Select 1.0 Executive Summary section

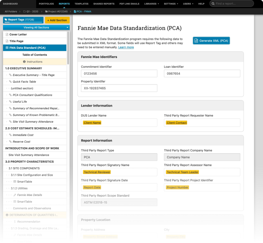(x=35, y=68)
